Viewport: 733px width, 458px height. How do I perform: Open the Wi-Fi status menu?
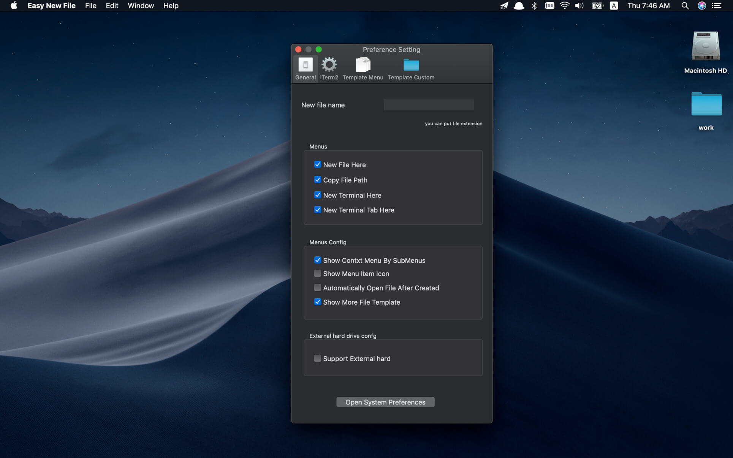tap(565, 6)
